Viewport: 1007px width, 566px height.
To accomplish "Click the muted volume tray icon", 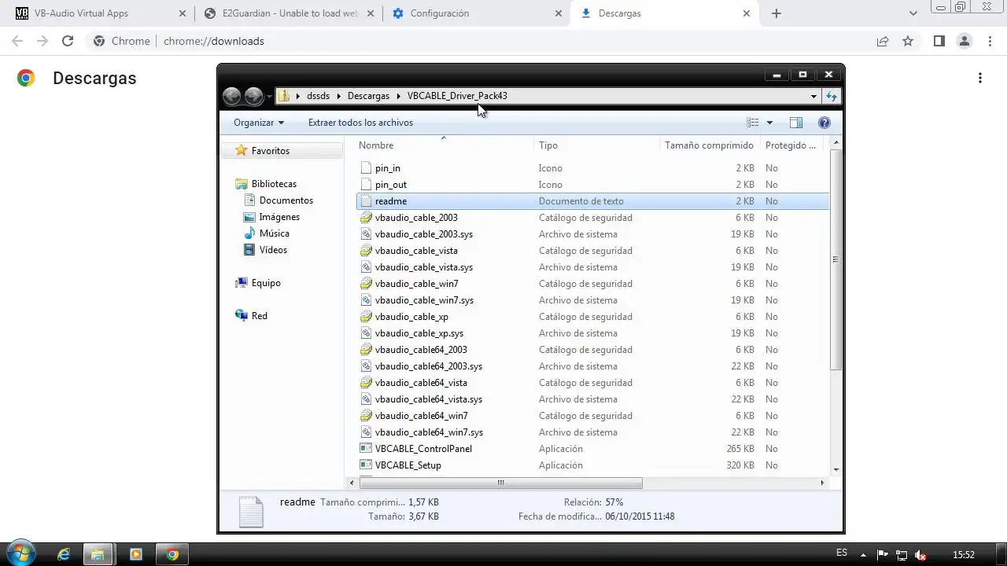I will pos(920,555).
